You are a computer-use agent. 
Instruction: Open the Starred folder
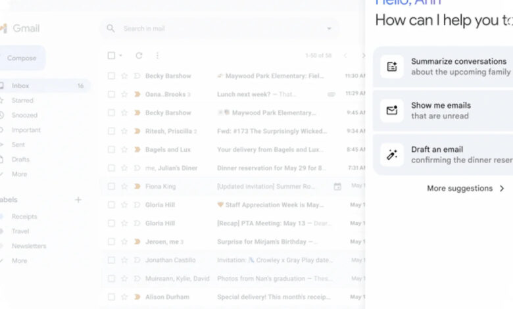22,101
